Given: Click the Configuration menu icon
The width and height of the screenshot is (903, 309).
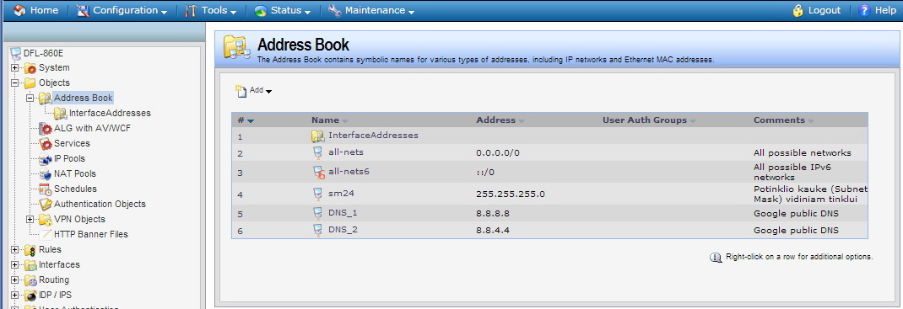Looking at the screenshot, I should coord(83,10).
